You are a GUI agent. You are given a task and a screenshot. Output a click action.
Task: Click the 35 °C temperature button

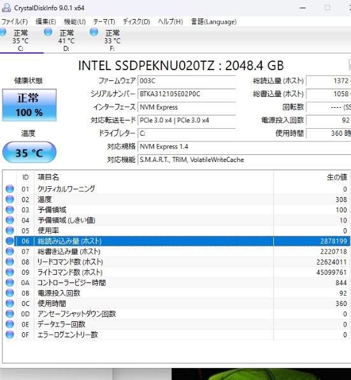(x=29, y=152)
